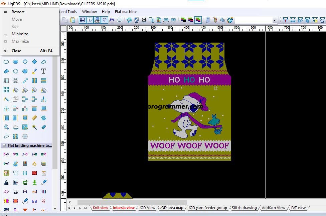The width and height of the screenshot is (326, 216).
Task: Choose Minimize in the system menu
Action: click(20, 34)
